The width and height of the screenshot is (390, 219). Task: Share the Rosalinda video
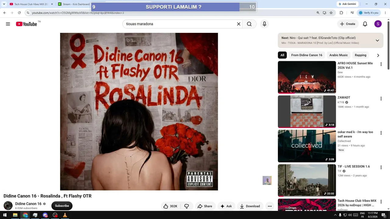click(205, 206)
